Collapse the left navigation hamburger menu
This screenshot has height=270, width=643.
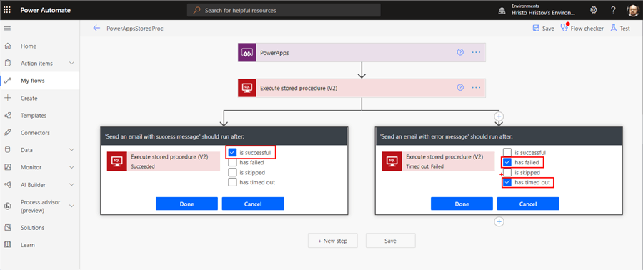pos(7,29)
